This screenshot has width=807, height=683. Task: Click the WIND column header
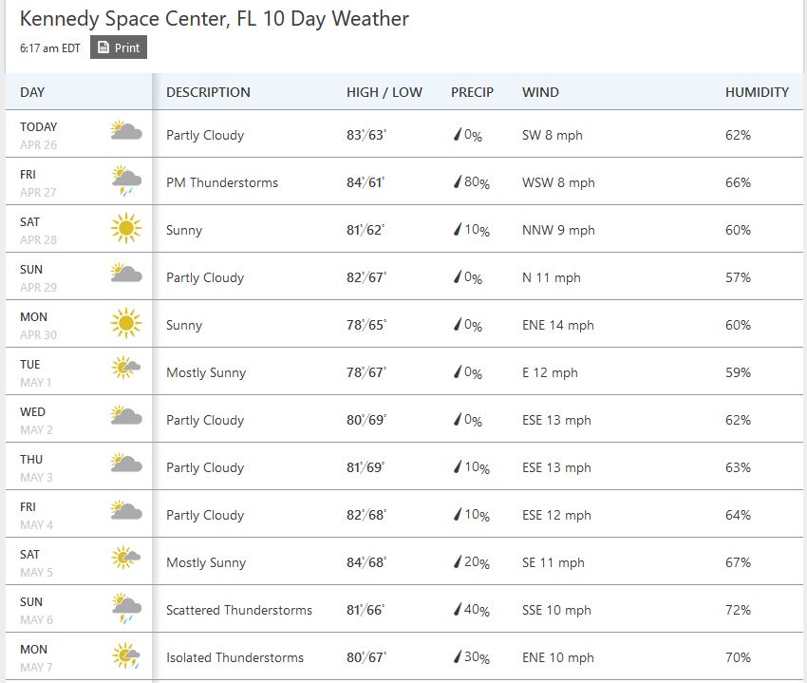[540, 92]
